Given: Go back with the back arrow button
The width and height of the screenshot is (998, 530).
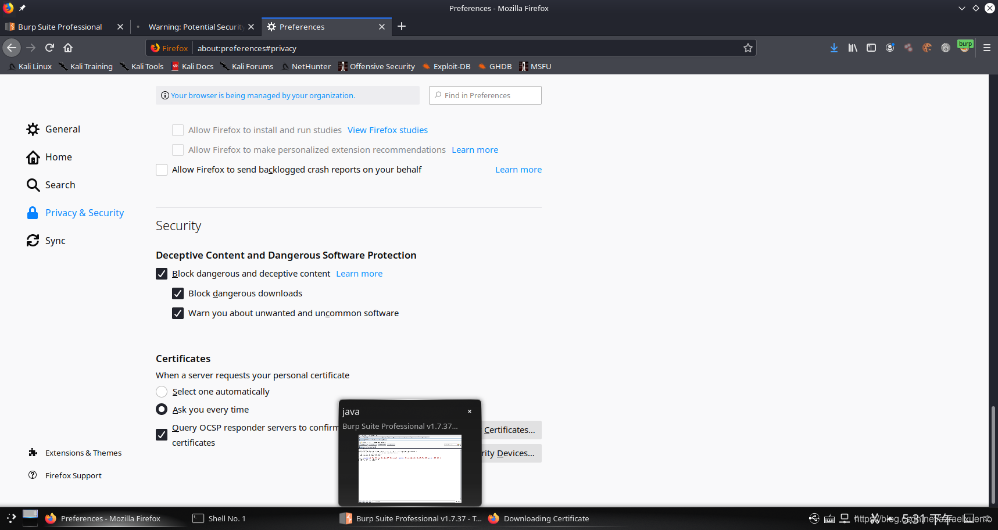Looking at the screenshot, I should tap(12, 48).
